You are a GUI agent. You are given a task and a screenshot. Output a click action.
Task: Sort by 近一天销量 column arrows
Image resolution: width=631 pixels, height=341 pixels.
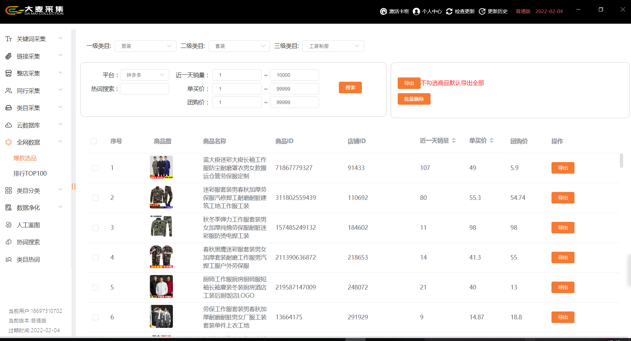454,141
